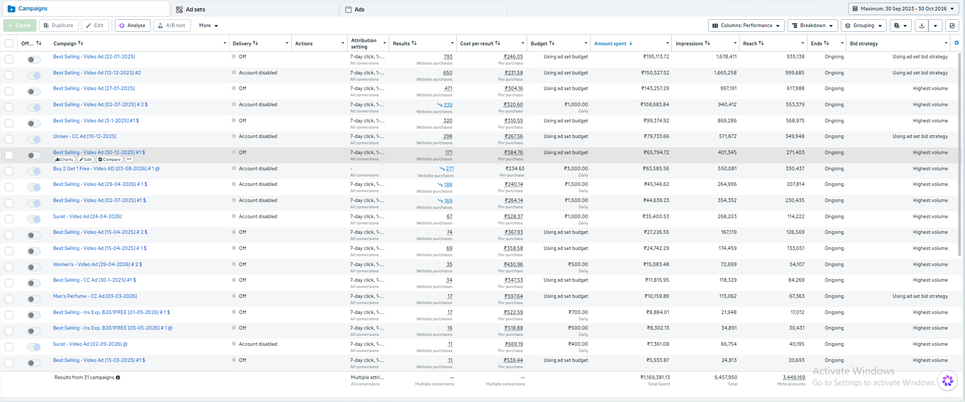Switch the Surat Video Ad [24-04-2026] toggle

(x=34, y=219)
